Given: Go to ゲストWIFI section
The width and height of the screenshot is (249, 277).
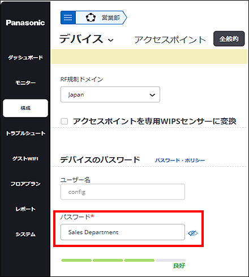Looking at the screenshot, I should (x=25, y=159).
